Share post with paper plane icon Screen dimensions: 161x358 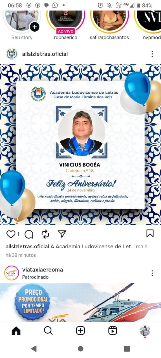62,234
